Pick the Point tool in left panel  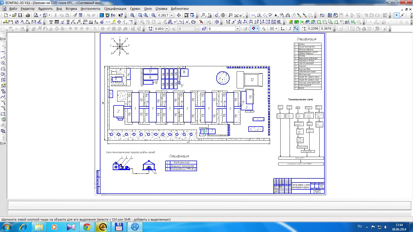pyautogui.click(x=3, y=46)
